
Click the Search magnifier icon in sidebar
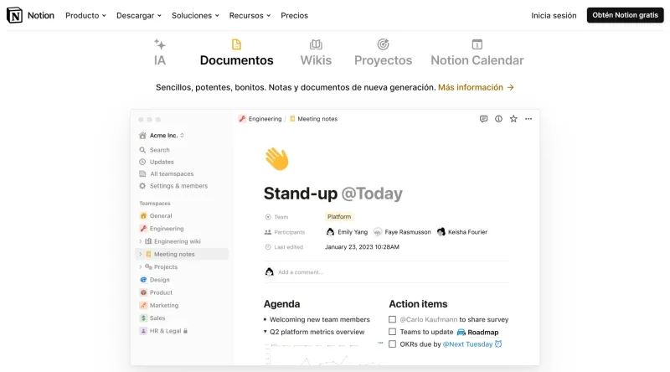click(142, 150)
